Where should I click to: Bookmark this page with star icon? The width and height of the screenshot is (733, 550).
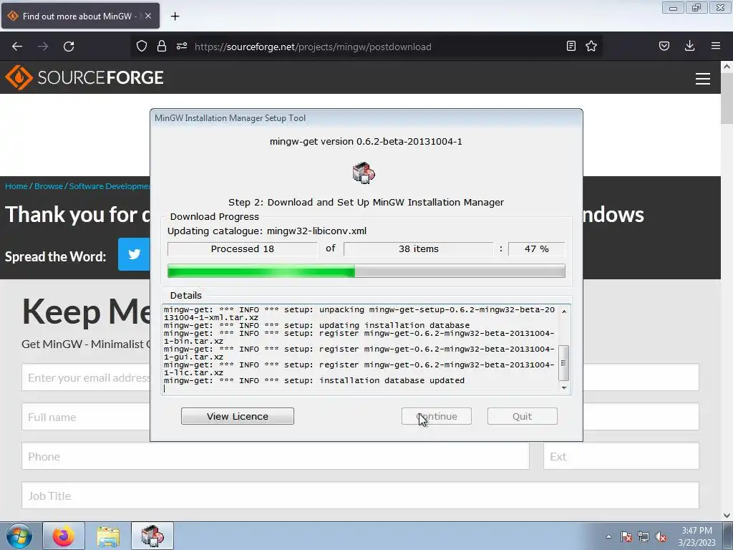click(591, 46)
